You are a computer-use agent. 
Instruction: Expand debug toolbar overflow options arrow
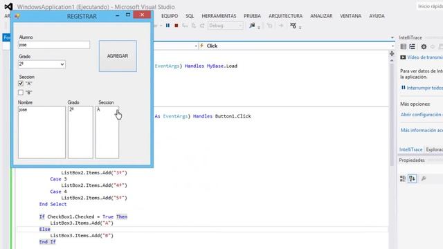(300, 28)
